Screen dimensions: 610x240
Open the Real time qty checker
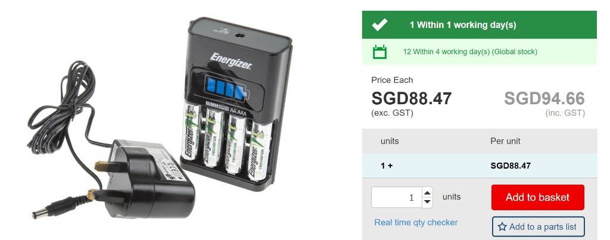tap(416, 223)
